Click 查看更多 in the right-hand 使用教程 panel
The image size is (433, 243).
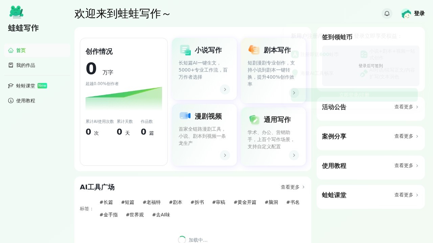point(407,166)
